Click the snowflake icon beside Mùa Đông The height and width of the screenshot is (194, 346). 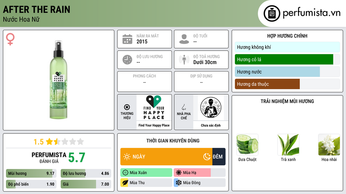tap(178, 183)
